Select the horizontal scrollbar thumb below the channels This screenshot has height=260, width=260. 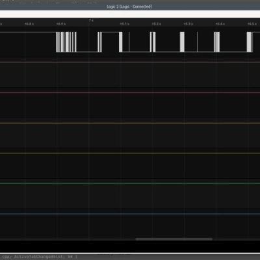click(x=174, y=239)
